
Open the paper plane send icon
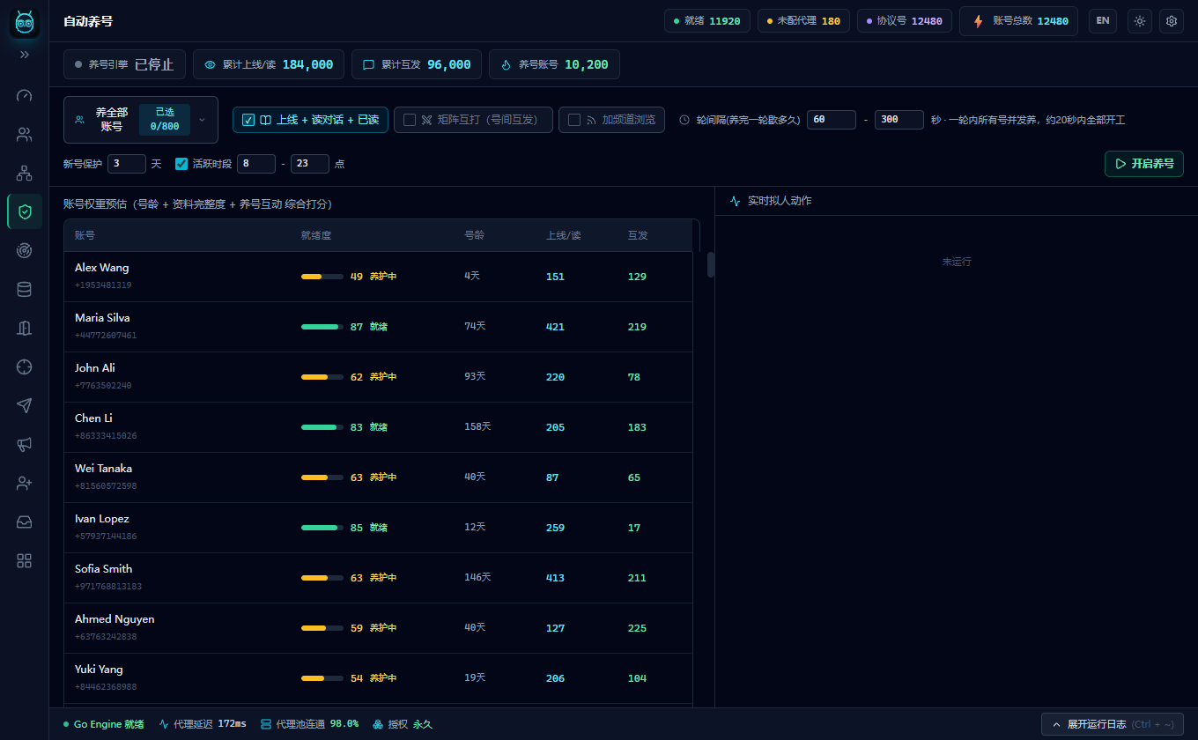(25, 405)
